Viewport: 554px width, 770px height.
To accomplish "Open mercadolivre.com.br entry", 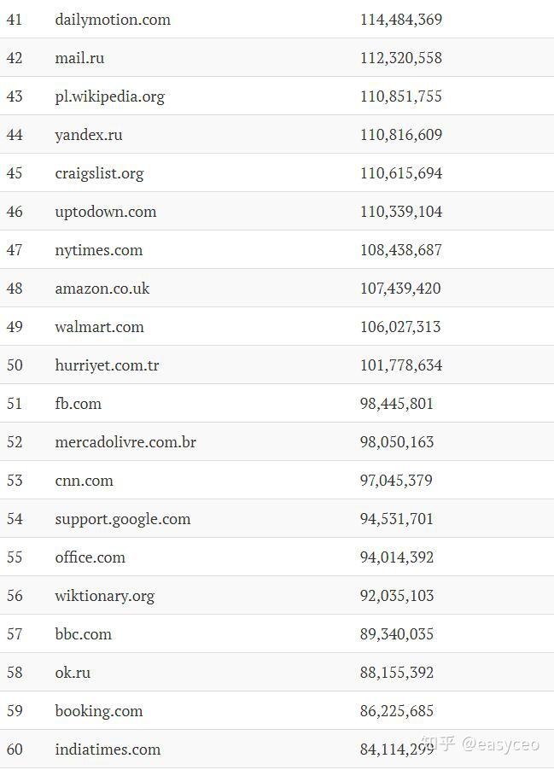I will point(125,442).
